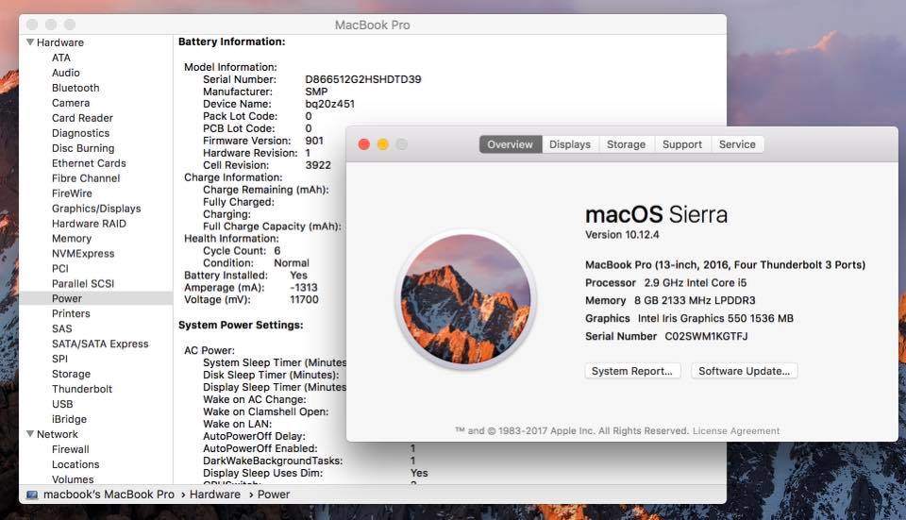Viewport: 906px width, 520px height.
Task: Select SATA/SATA Express in the sidebar
Action: tap(101, 344)
